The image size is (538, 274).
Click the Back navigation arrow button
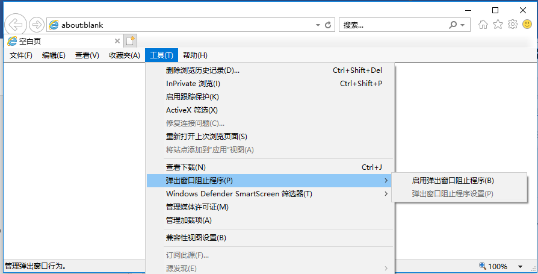tap(16, 25)
